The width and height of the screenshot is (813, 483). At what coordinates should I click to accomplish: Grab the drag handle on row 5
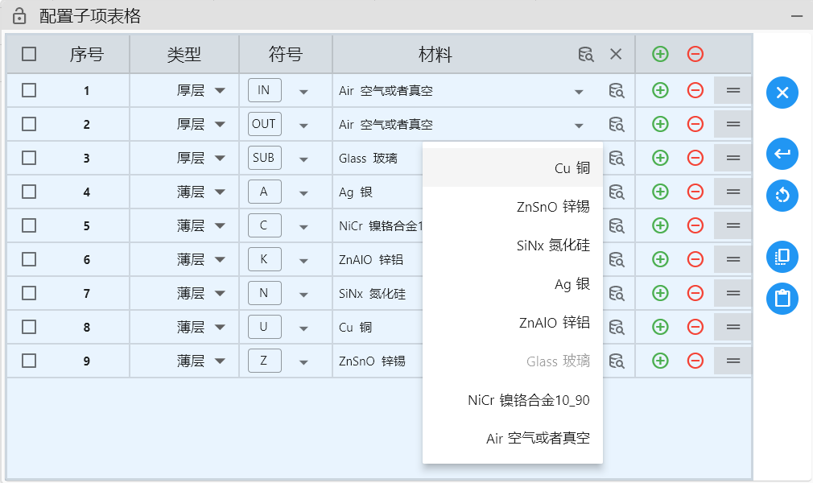click(x=733, y=225)
